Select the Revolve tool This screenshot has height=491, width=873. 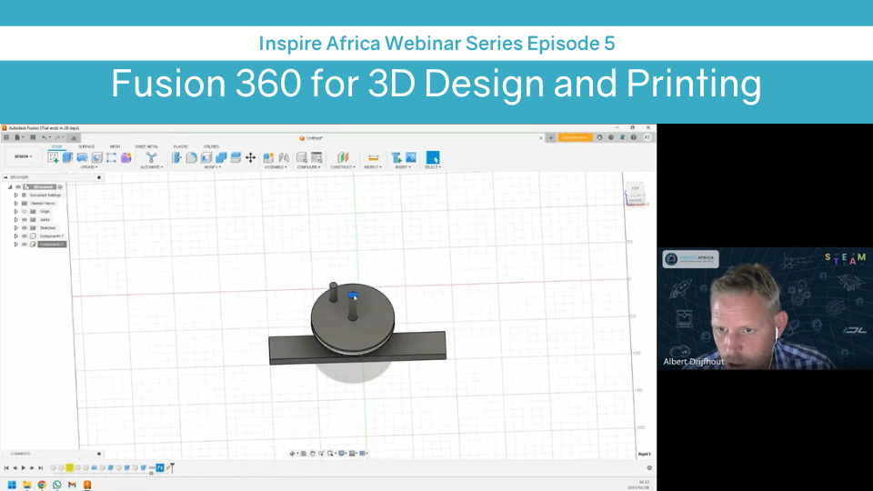point(82,157)
